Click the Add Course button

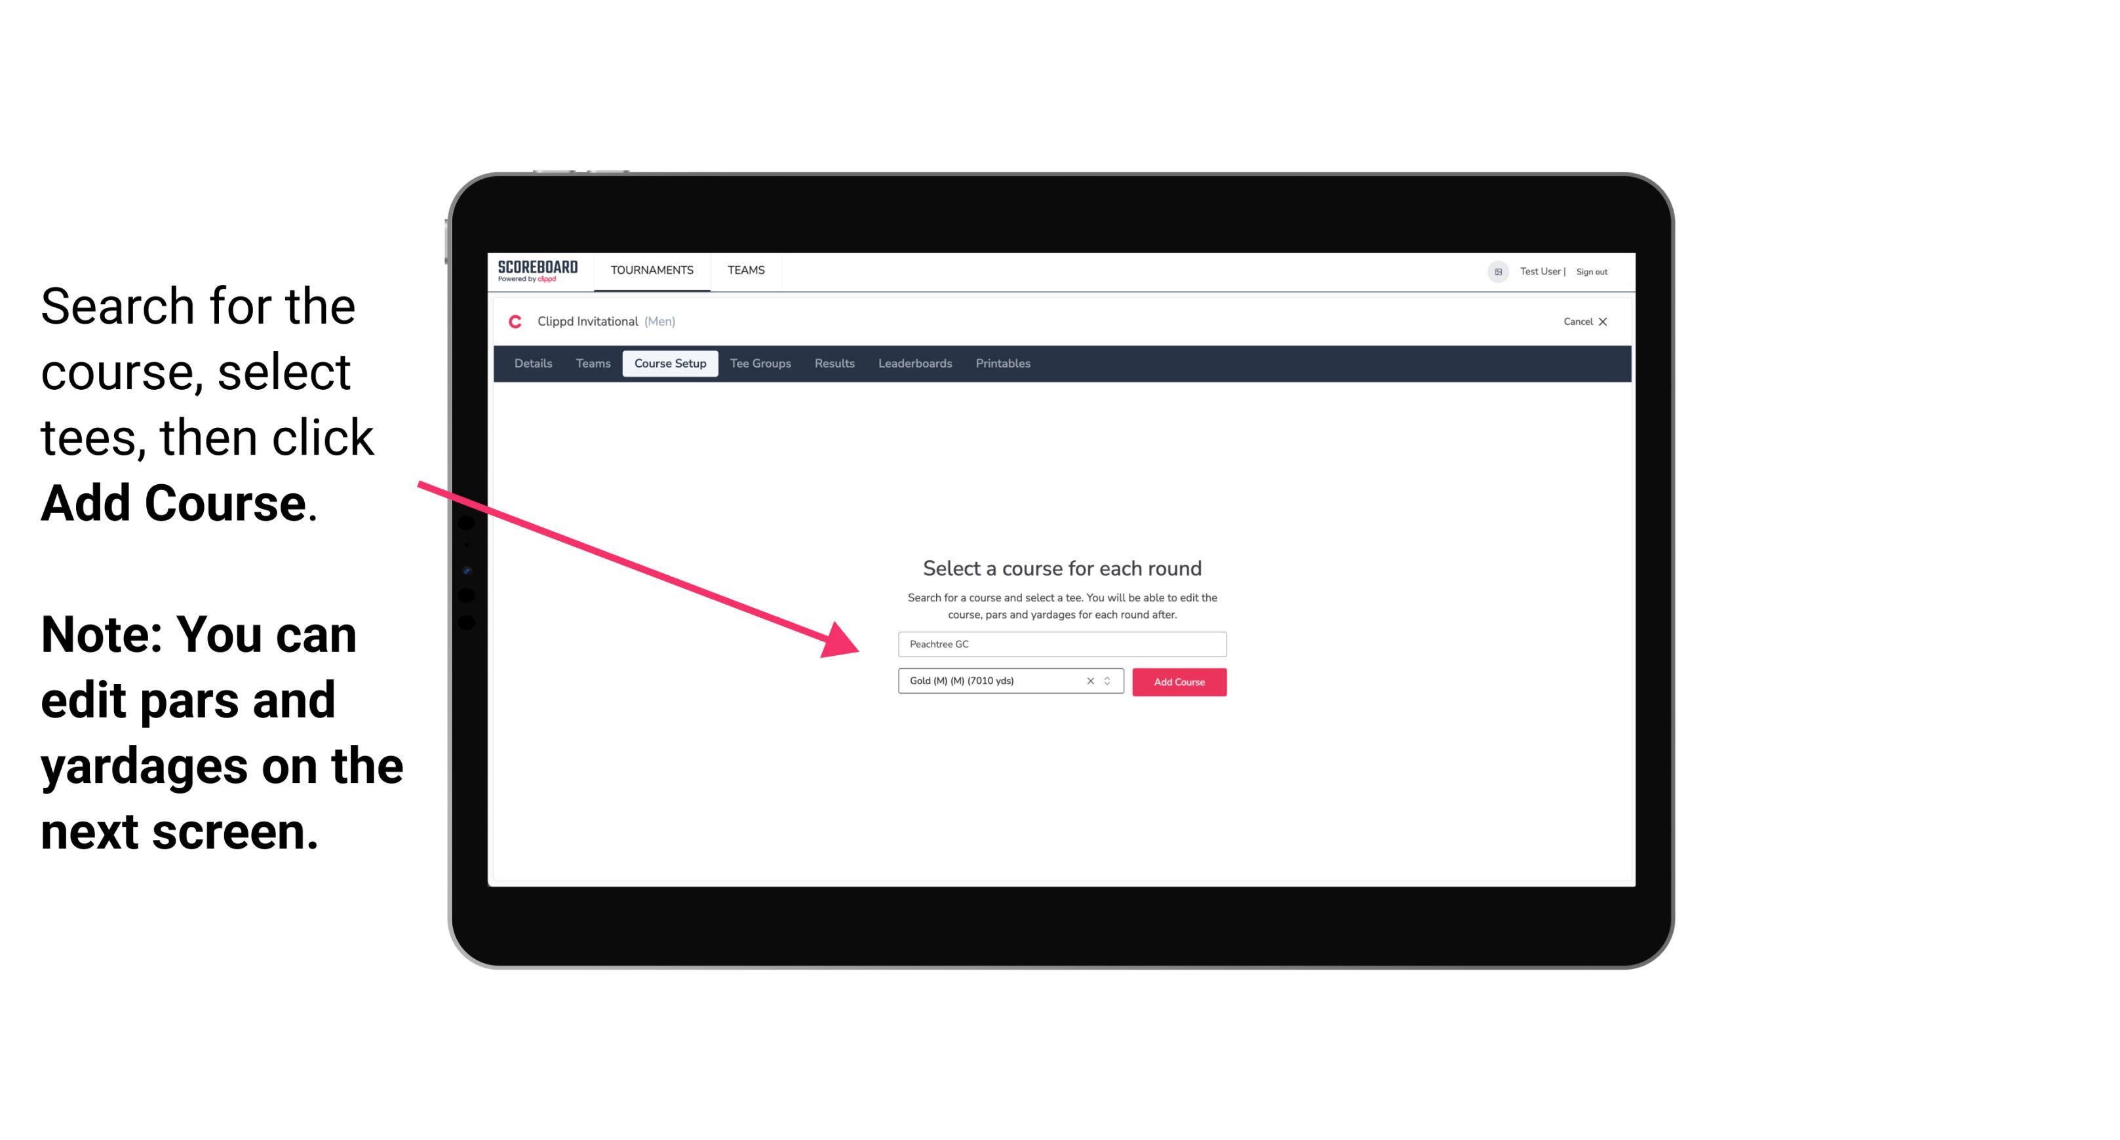(1177, 682)
